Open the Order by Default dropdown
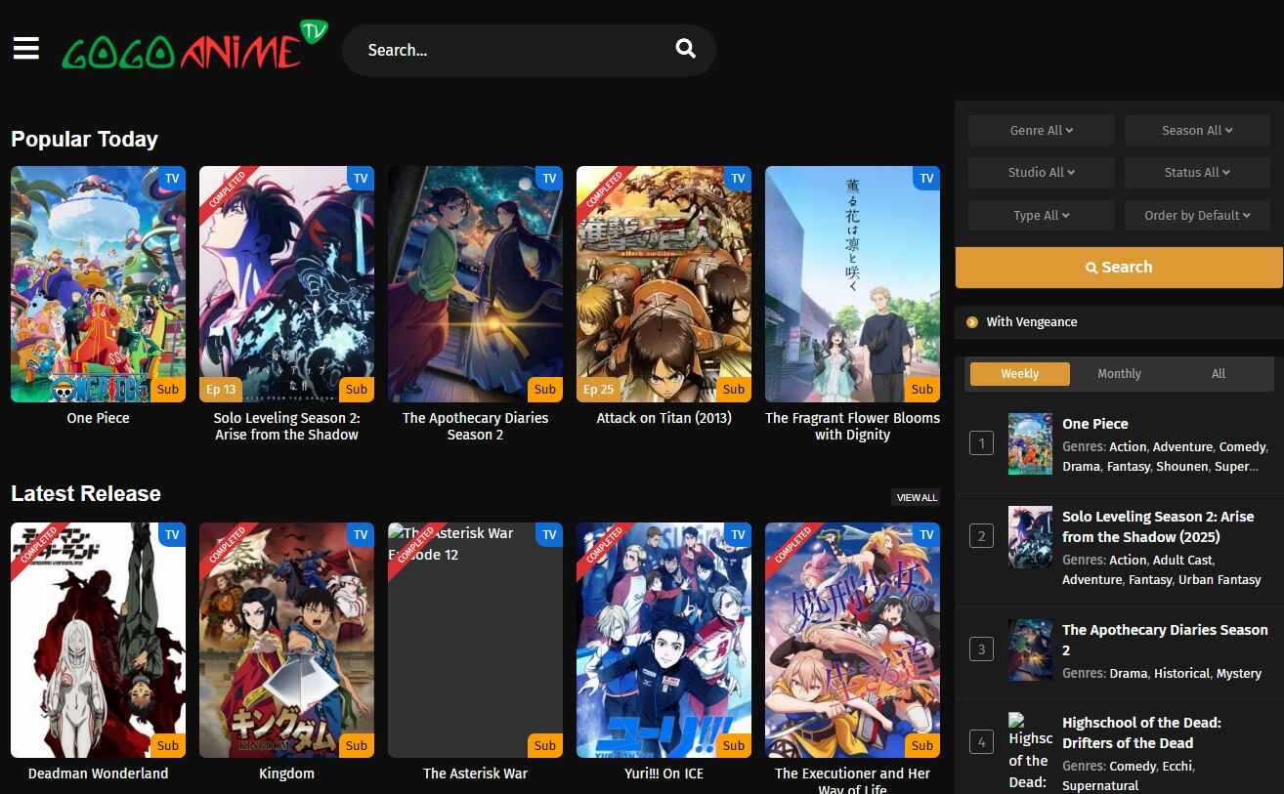Image resolution: width=1284 pixels, height=794 pixels. [1197, 215]
